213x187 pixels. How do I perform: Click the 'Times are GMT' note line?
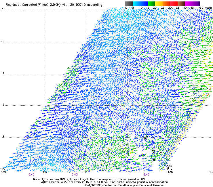[x=89, y=179]
